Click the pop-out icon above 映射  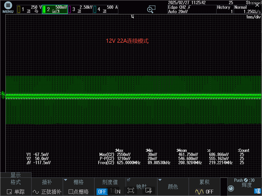129,180
